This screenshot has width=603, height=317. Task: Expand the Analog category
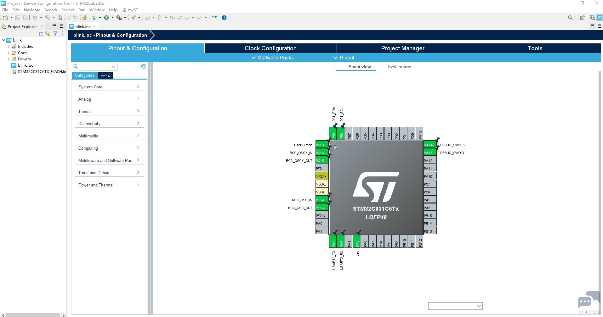109,99
